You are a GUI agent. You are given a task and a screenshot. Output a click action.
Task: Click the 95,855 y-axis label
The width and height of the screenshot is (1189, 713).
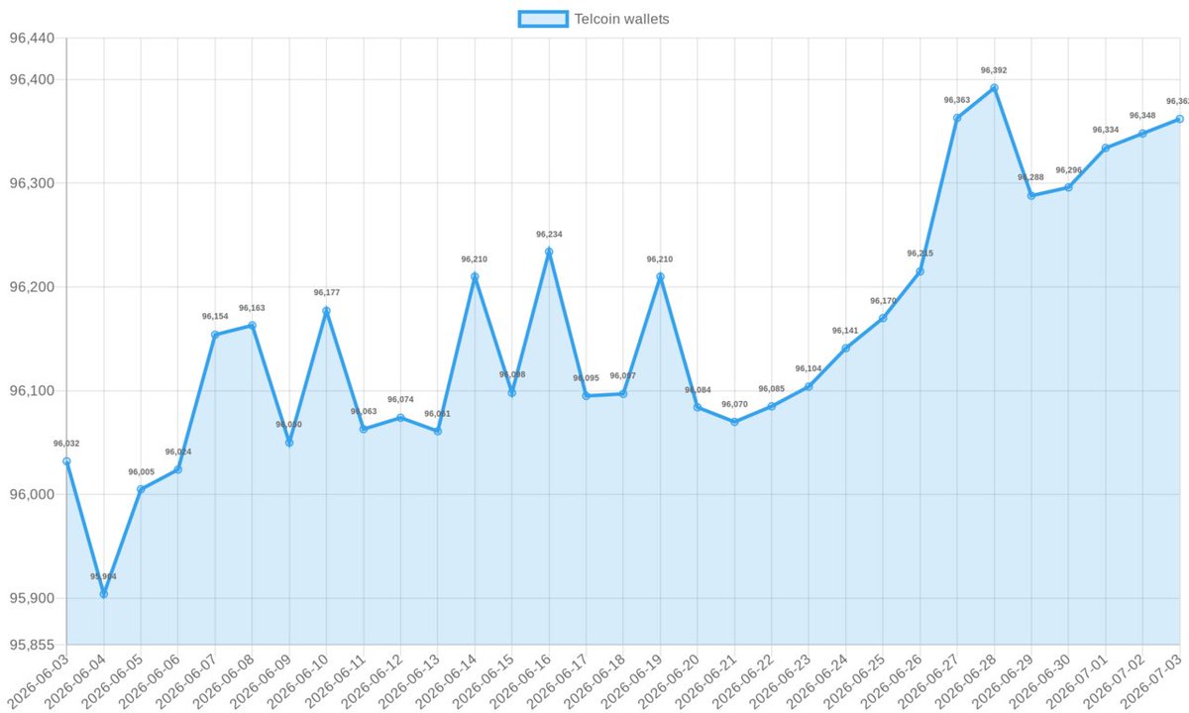coord(32,646)
